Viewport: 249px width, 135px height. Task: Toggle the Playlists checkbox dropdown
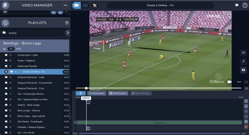tap(67, 23)
